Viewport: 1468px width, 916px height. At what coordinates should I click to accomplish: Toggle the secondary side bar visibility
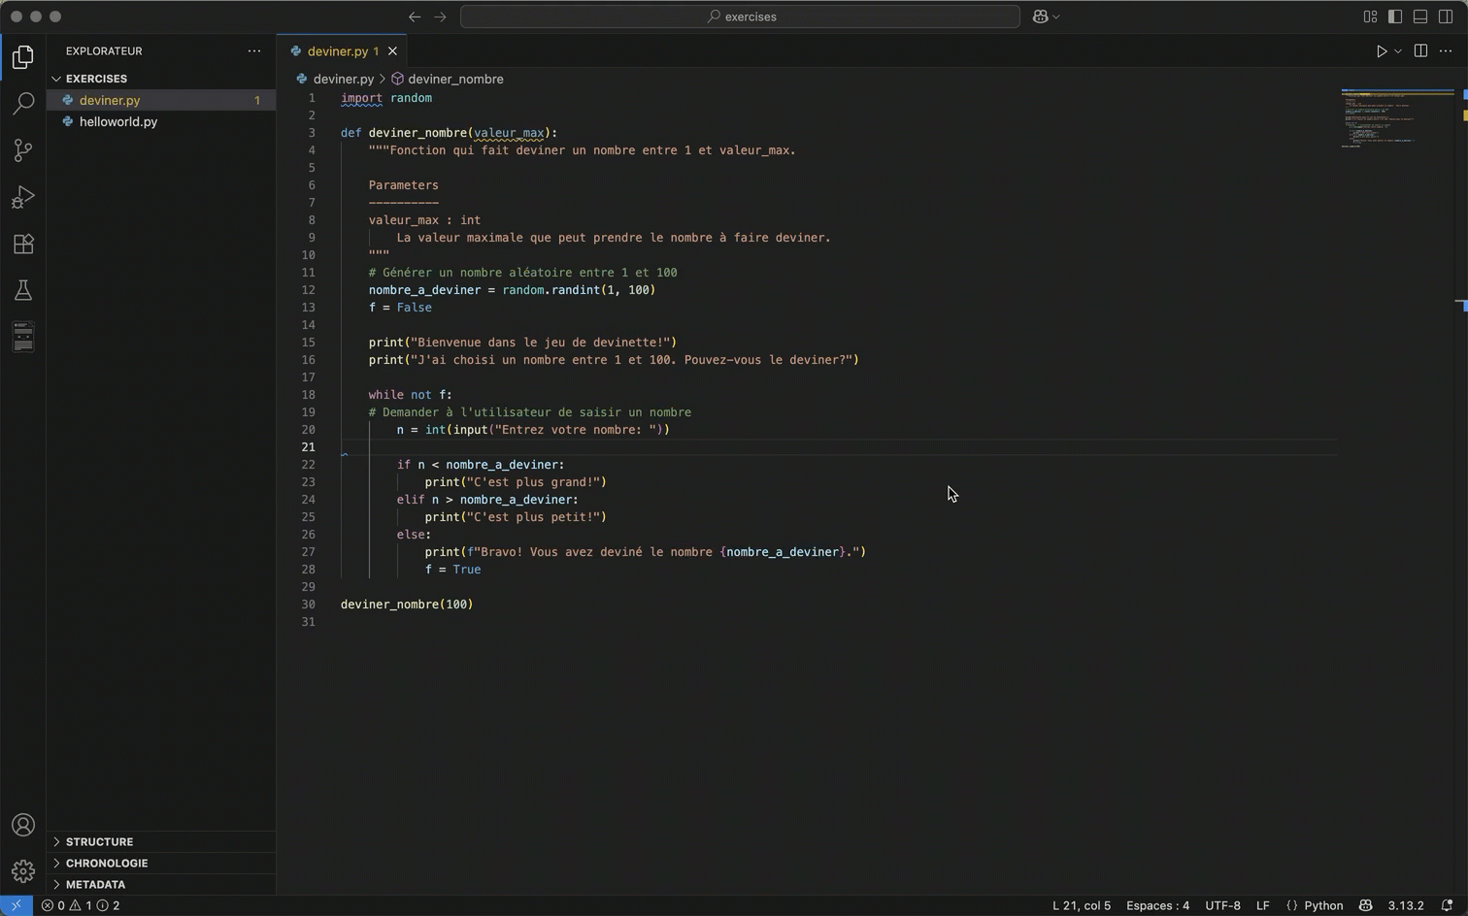(1446, 16)
